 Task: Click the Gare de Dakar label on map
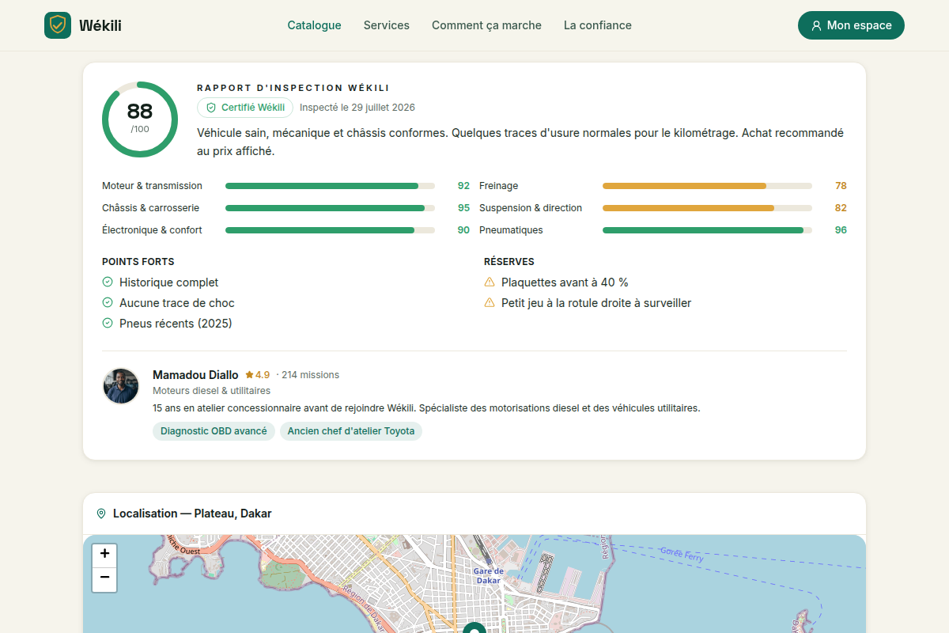489,576
